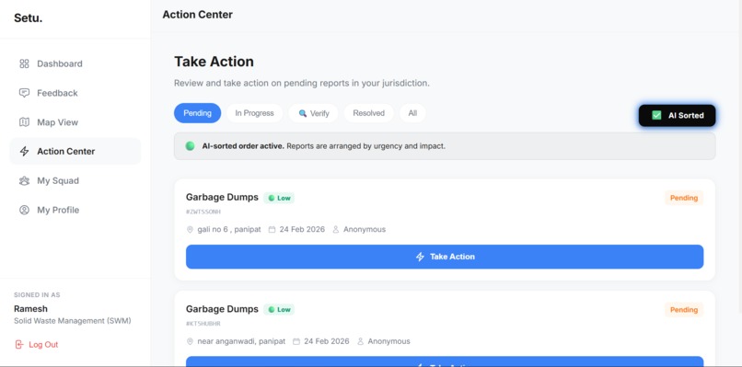The width and height of the screenshot is (742, 367).
Task: Click the Feedback speech bubble icon
Action: [x=24, y=93]
